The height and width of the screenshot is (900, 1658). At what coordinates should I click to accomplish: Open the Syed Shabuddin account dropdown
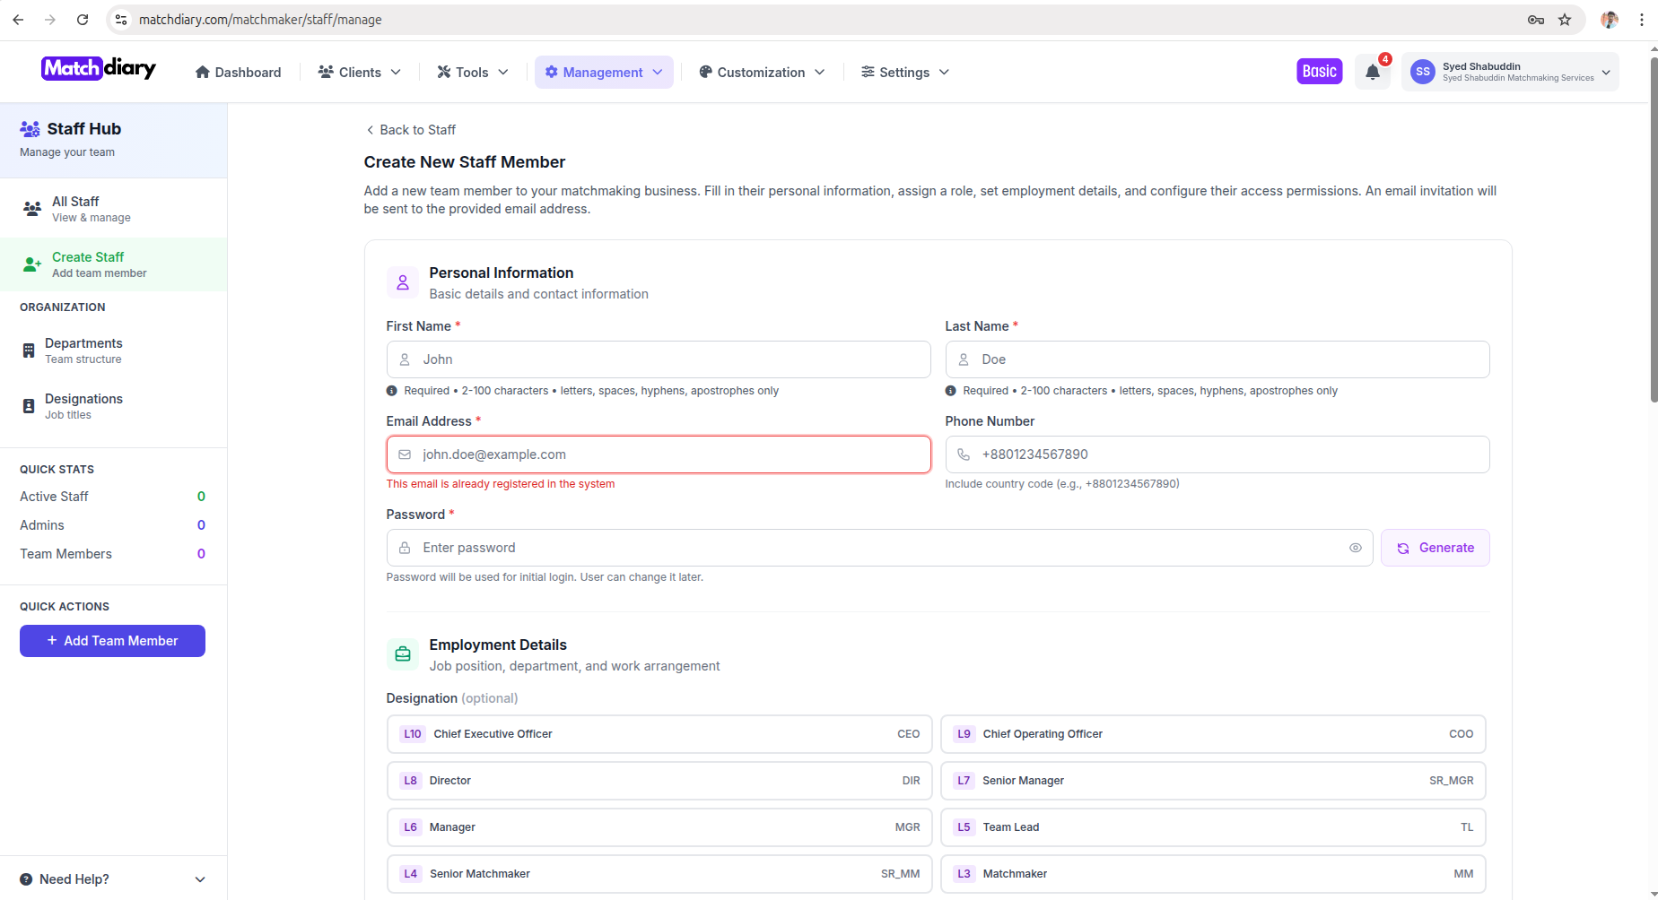pyautogui.click(x=1510, y=72)
